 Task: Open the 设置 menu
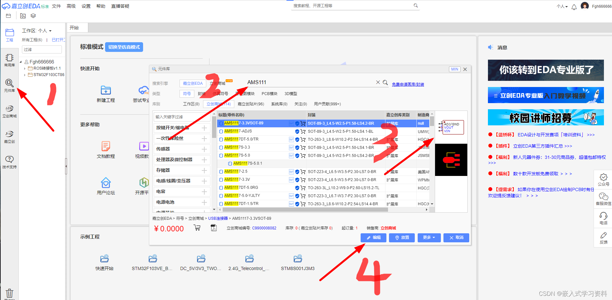point(86,6)
